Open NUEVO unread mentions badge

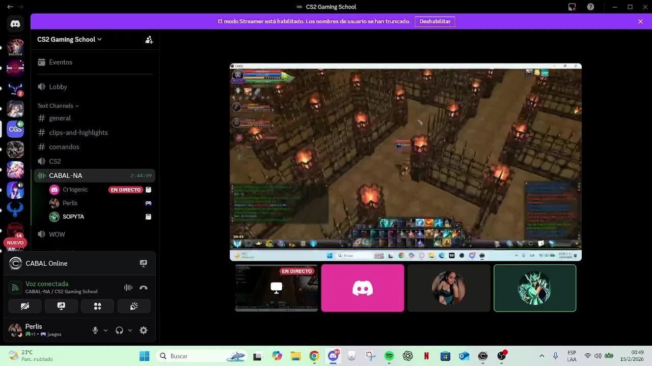pyautogui.click(x=15, y=243)
